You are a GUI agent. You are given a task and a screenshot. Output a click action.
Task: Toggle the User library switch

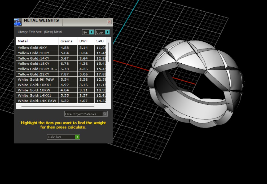(103, 32)
